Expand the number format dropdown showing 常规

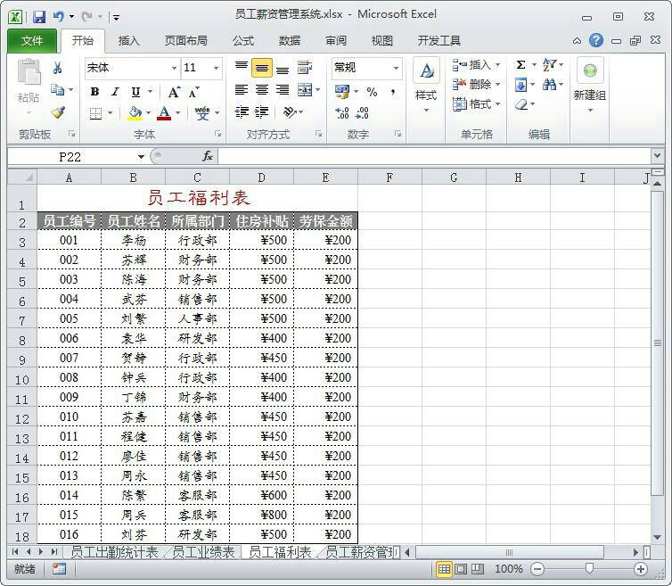[x=396, y=68]
